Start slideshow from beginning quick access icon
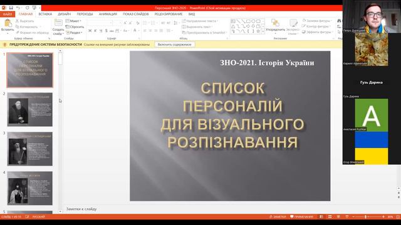The height and width of the screenshot is (225, 401). coord(34,8)
